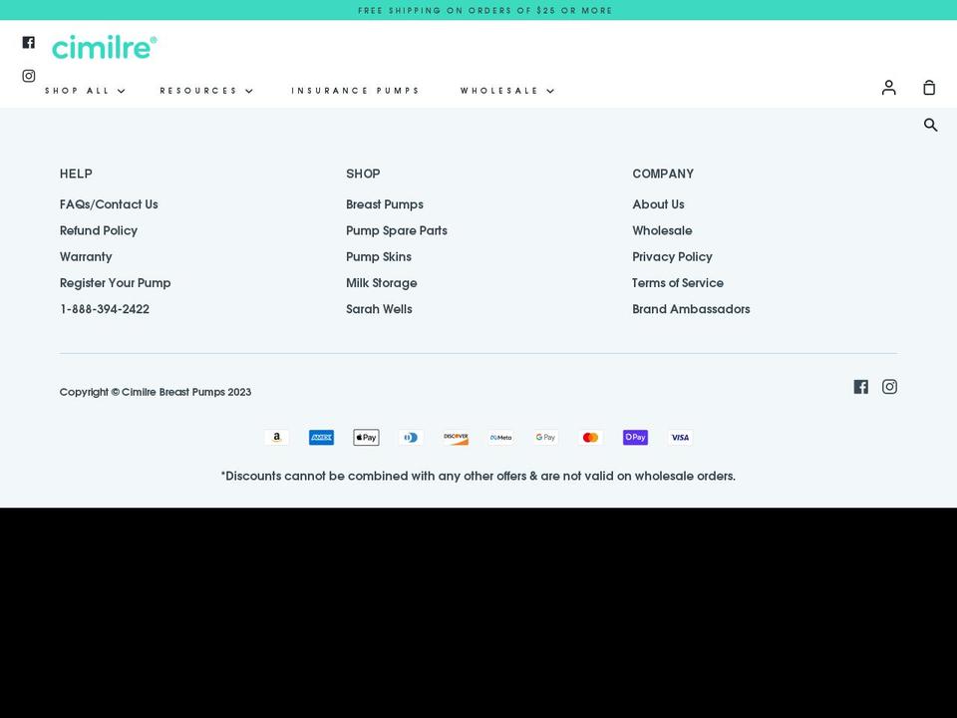Open the header Facebook icon
This screenshot has height=718, width=957.
tap(29, 42)
